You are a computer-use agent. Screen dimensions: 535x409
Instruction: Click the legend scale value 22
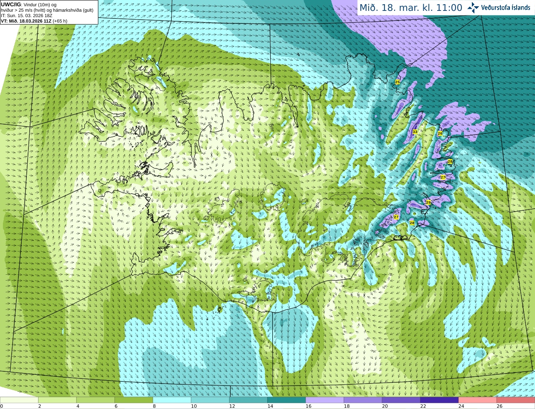pyautogui.click(x=423, y=406)
